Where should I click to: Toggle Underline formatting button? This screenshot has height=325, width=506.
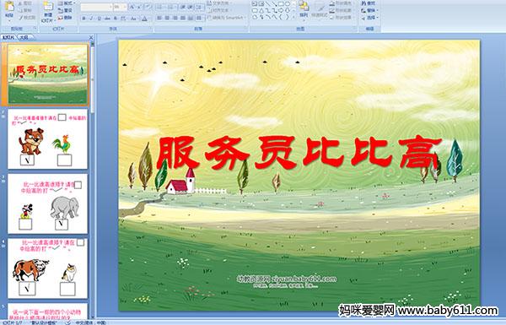pyautogui.click(x=99, y=19)
